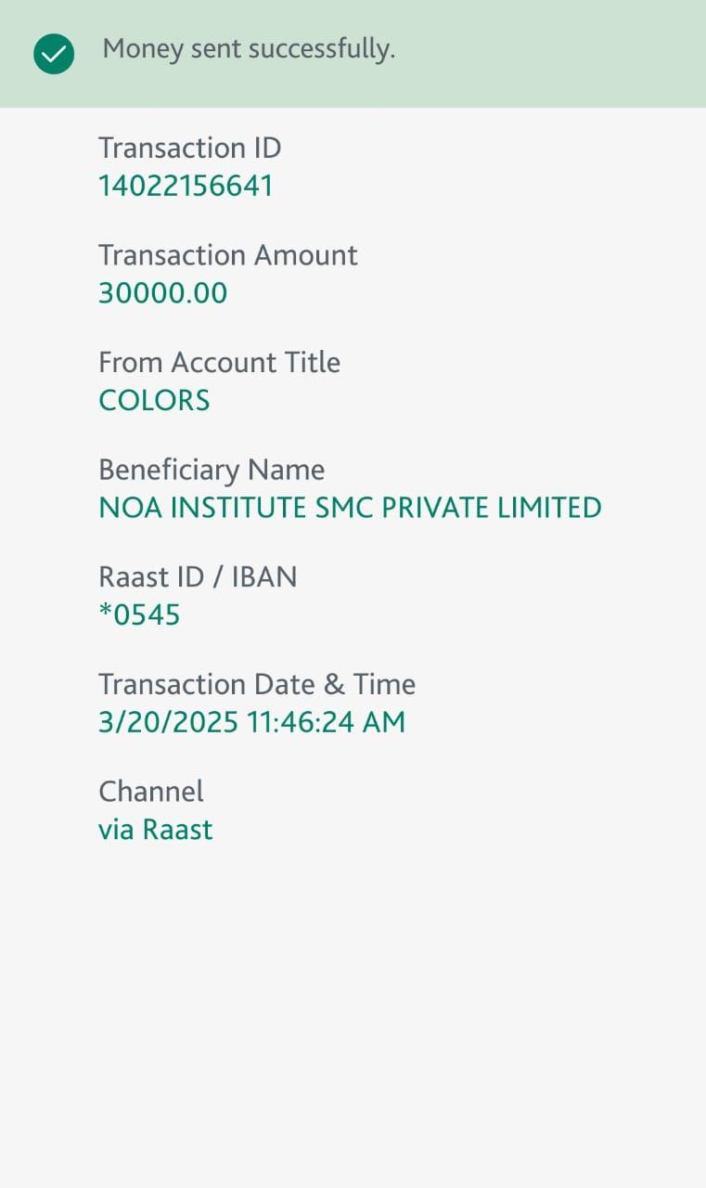Click the Transaction Date & Time label
This screenshot has height=1188, width=706.
[257, 684]
